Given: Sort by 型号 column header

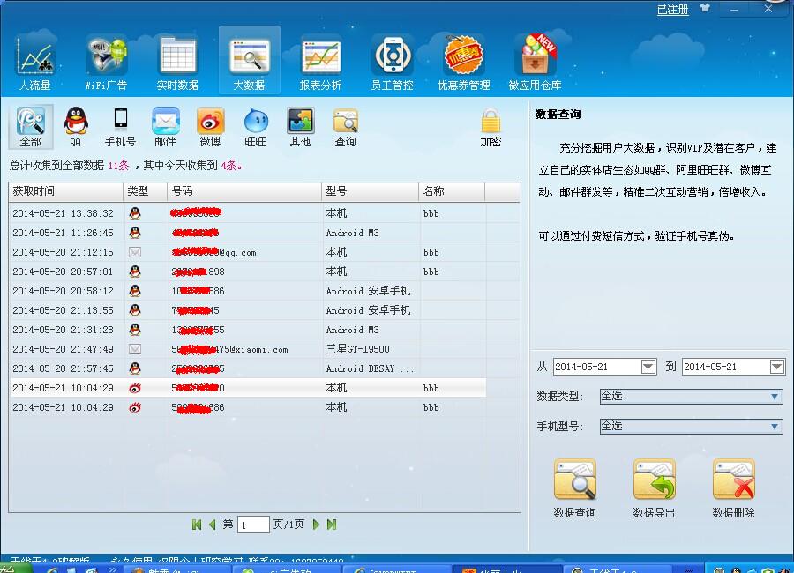Looking at the screenshot, I should pyautogui.click(x=371, y=191).
